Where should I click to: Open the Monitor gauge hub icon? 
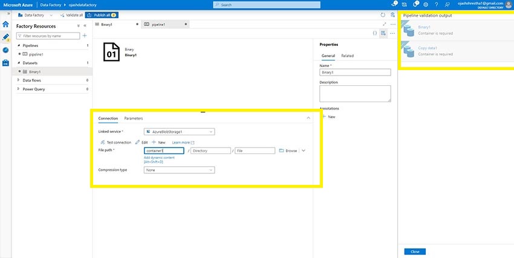pyautogui.click(x=5, y=50)
